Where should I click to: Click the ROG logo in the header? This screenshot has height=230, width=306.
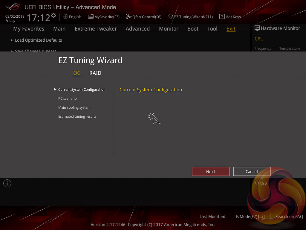click(x=13, y=7)
